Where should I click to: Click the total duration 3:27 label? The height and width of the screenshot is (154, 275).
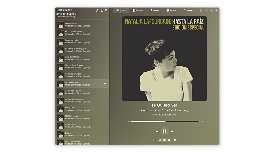pos(201,121)
